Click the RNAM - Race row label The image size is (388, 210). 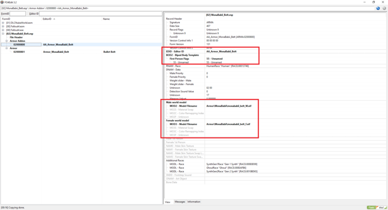(173, 66)
